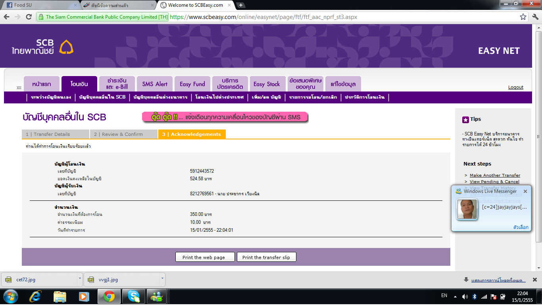Close the Food SU browser tab
Viewport: 542px width, 305px height.
click(x=75, y=5)
